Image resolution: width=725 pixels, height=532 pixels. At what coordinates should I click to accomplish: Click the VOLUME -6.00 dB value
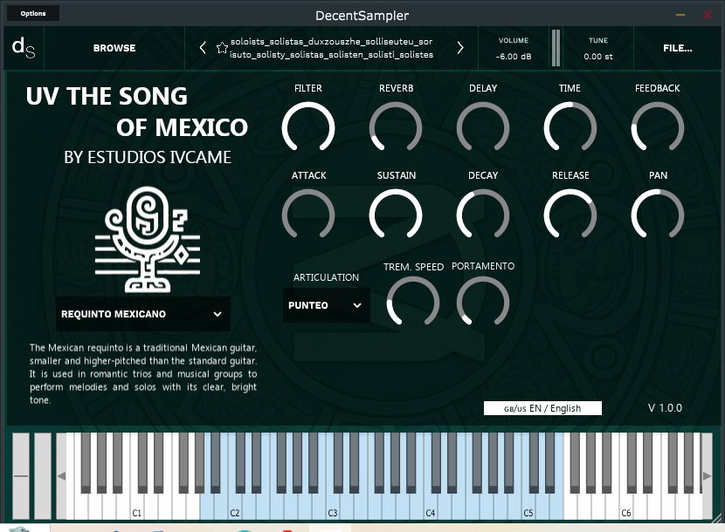pos(514,57)
